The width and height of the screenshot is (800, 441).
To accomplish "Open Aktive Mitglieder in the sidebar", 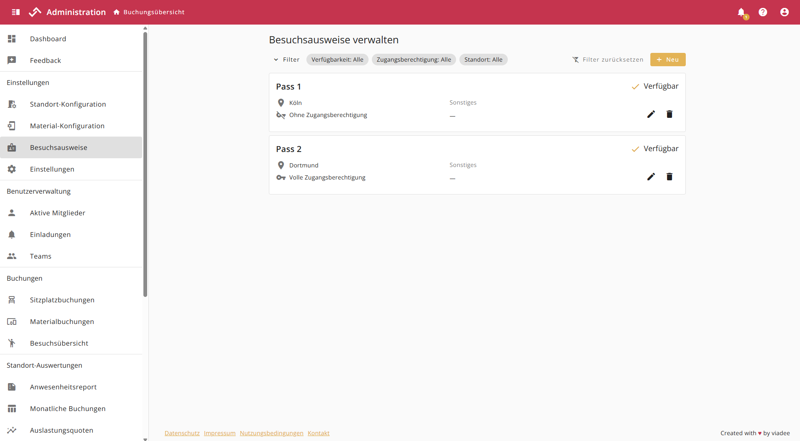I will pos(58,213).
